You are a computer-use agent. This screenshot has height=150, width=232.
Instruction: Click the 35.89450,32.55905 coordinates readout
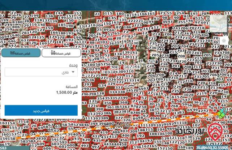point(212,147)
